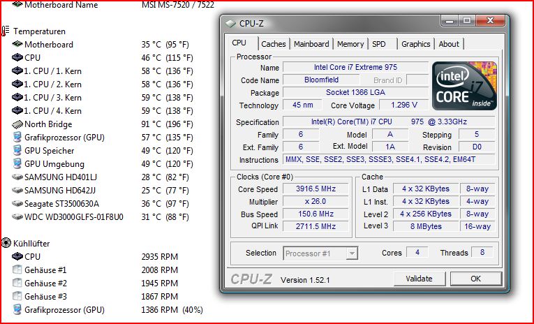Screen dimensions: 534x324
Task: Click the Revision value D0
Action: (477, 147)
